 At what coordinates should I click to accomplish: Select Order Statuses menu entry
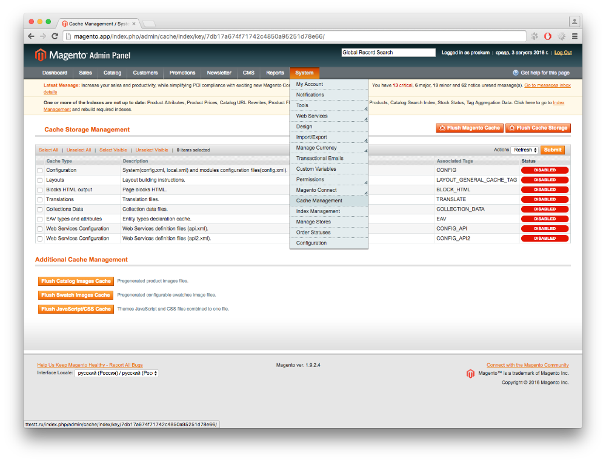[329, 233]
